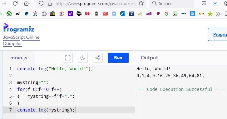This screenshot has width=227, height=119.
Task: Share the code via the share icon
Action: (98, 58)
